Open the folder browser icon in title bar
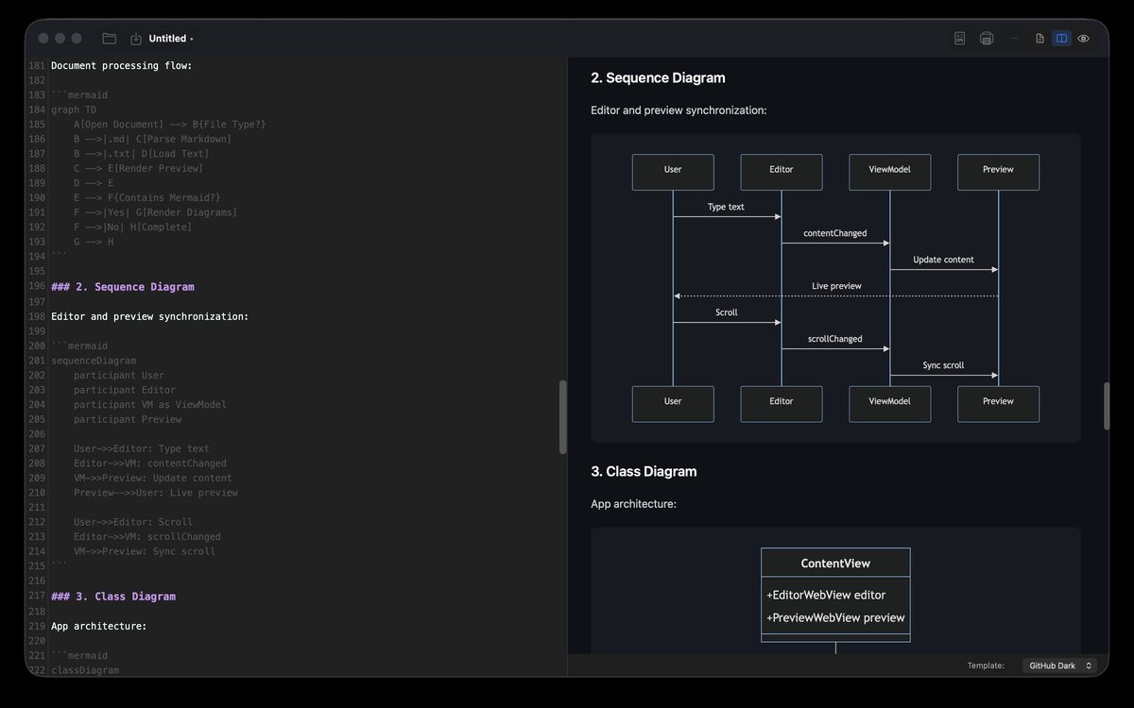Viewport: 1134px width, 708px height. tap(110, 39)
